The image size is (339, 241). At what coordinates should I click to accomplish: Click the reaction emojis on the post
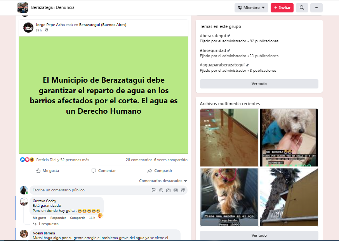tap(27, 160)
